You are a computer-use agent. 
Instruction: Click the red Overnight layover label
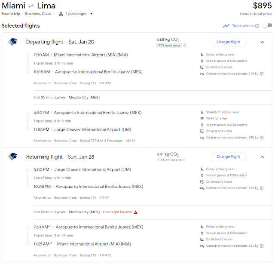tap(117, 212)
